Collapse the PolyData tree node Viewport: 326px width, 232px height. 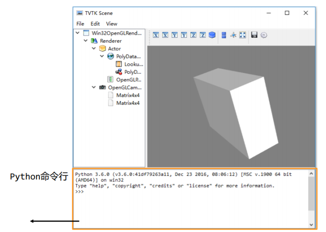click(102, 57)
